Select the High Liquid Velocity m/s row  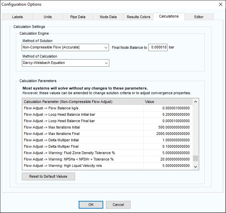point(107,166)
